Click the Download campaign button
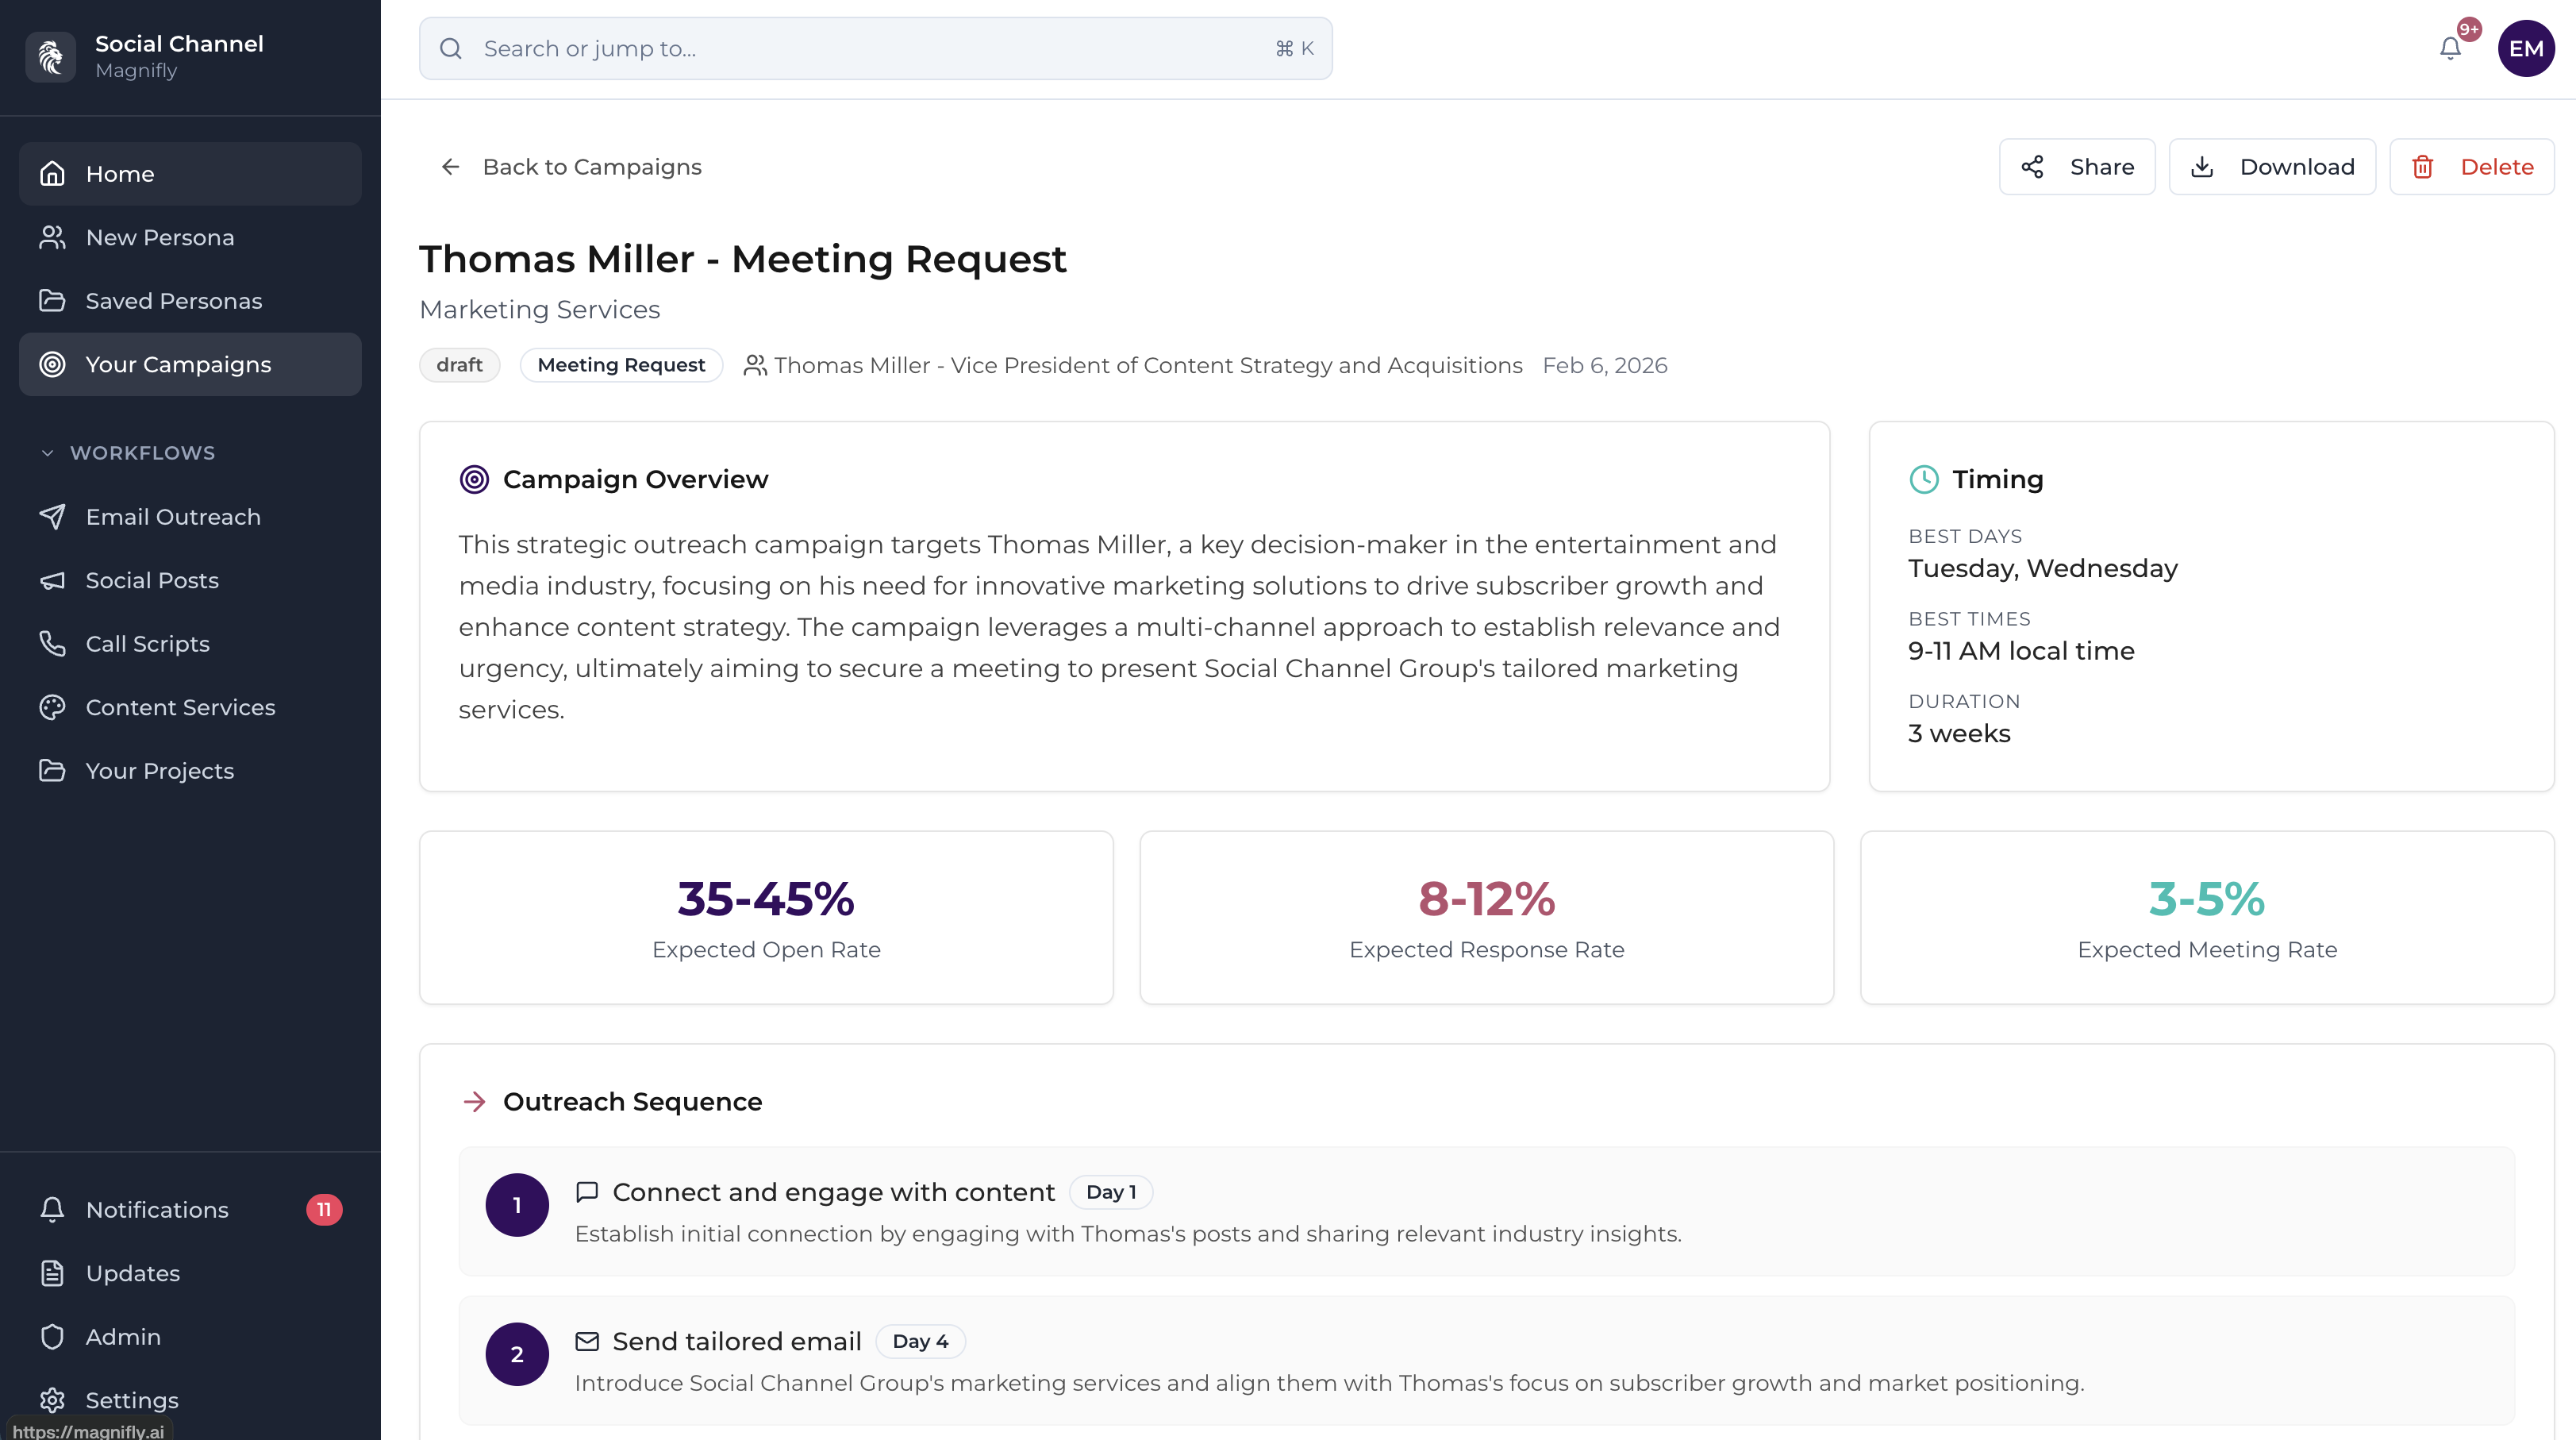The height and width of the screenshot is (1440, 2576). click(2271, 167)
